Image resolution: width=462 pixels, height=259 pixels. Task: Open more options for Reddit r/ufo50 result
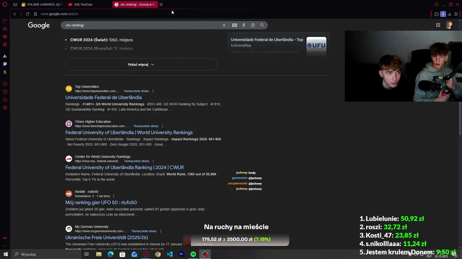tap(114, 196)
